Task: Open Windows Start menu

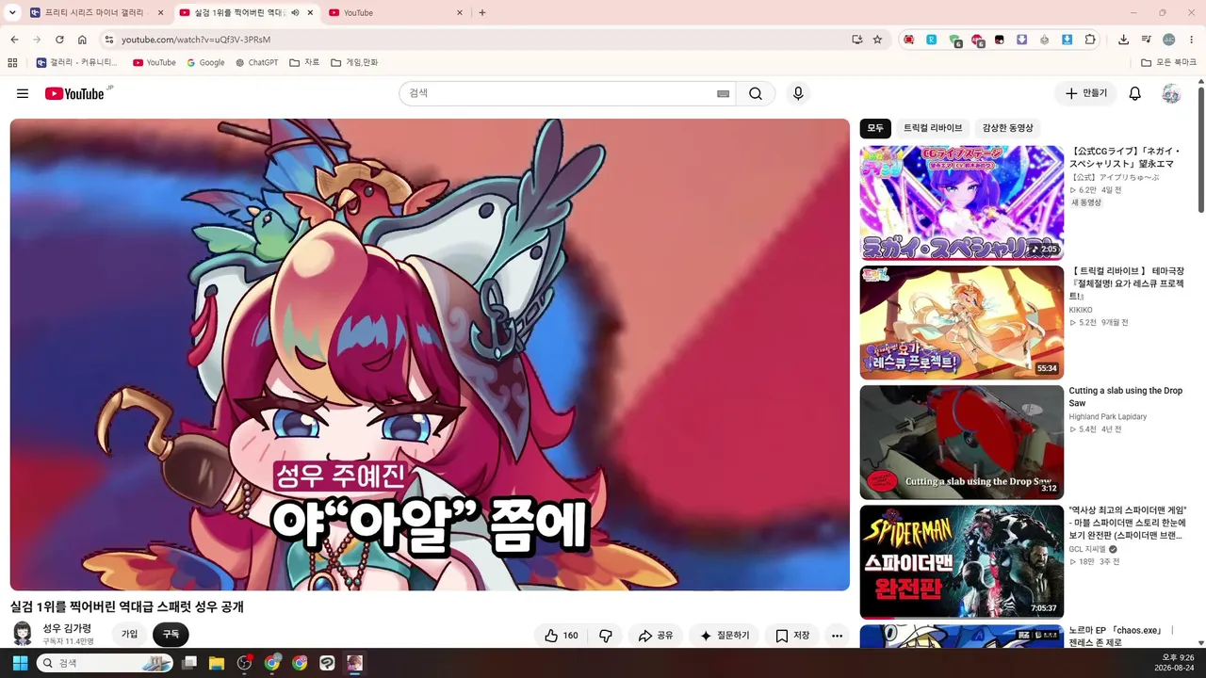Action: [x=20, y=663]
